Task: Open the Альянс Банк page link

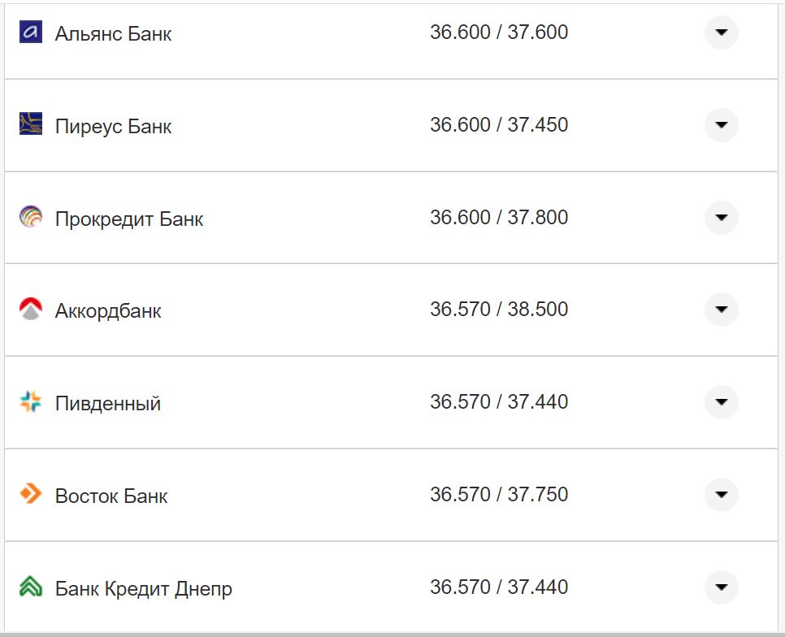Action: (113, 32)
